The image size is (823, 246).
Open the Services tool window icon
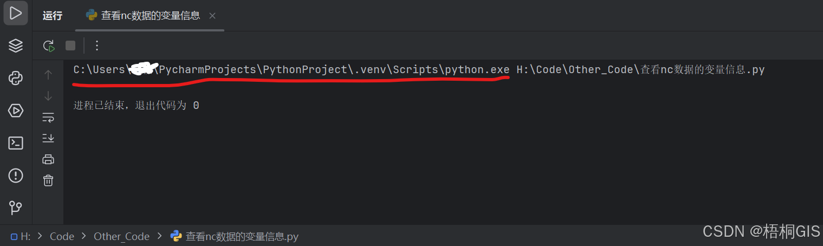(16, 111)
